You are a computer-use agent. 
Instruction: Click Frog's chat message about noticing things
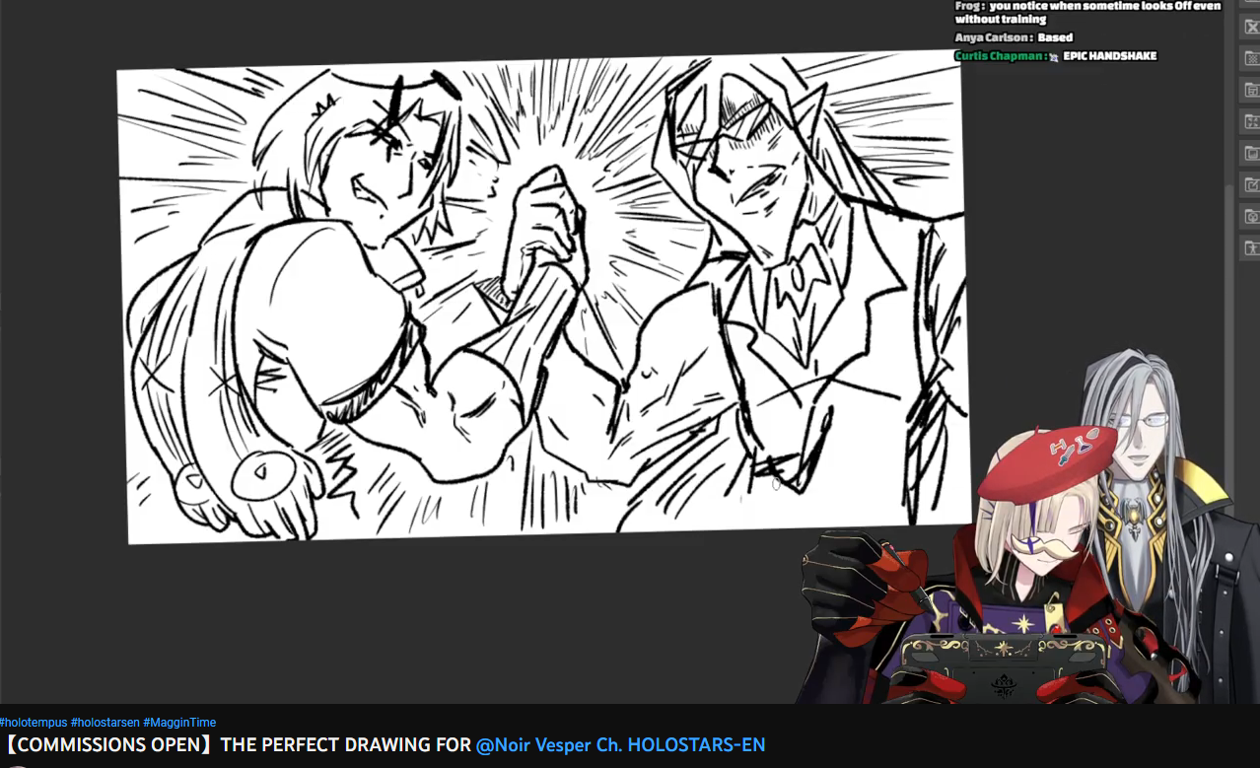(x=1087, y=12)
